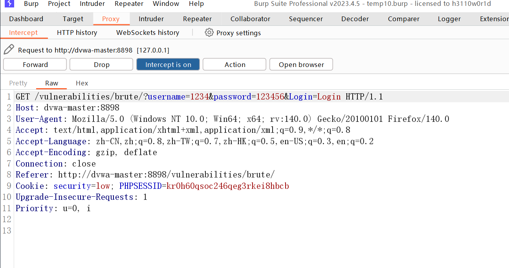Click the Referer URL text
The width and height of the screenshot is (509, 268).
click(x=167, y=175)
